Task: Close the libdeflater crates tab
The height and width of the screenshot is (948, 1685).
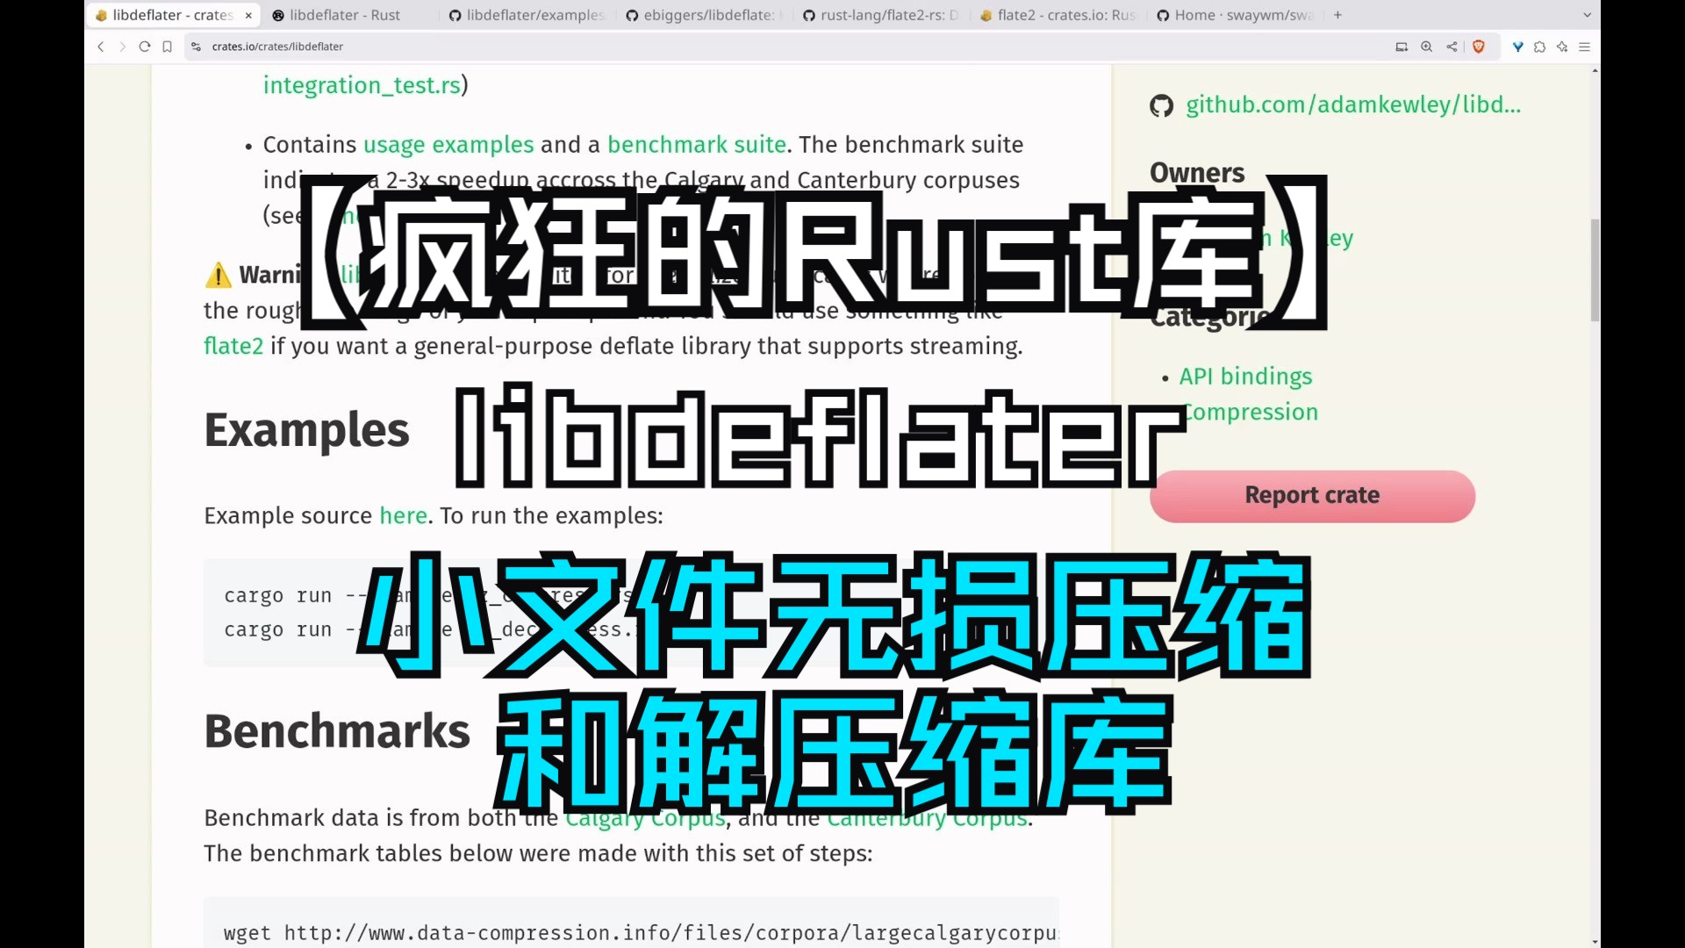Action: coord(248,15)
